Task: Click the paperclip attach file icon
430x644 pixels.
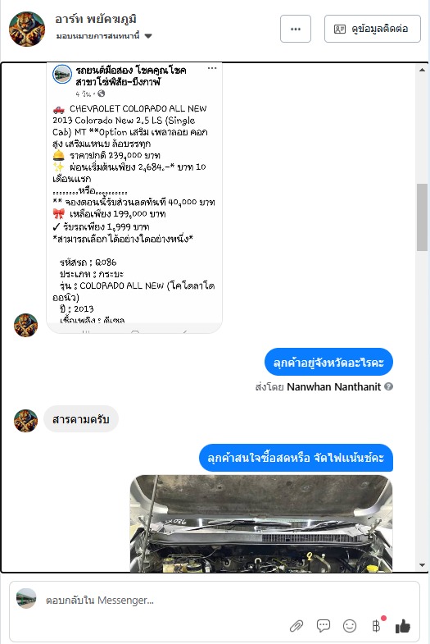Action: 296,626
